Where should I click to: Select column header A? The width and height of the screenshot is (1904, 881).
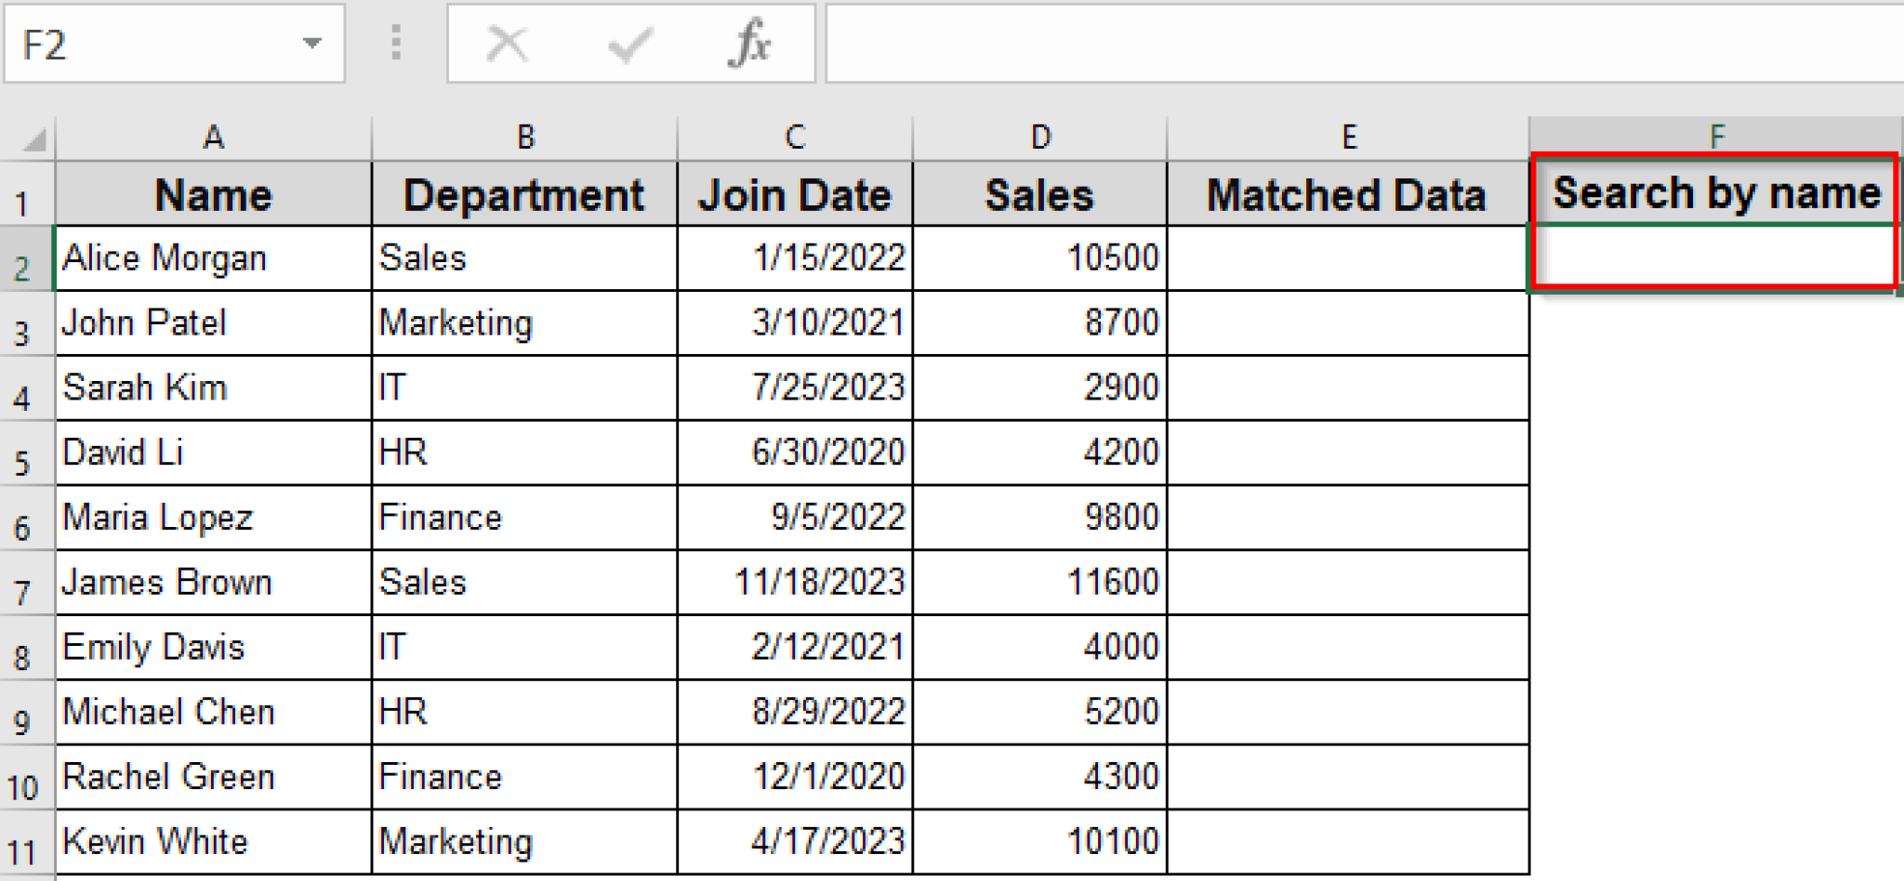212,136
